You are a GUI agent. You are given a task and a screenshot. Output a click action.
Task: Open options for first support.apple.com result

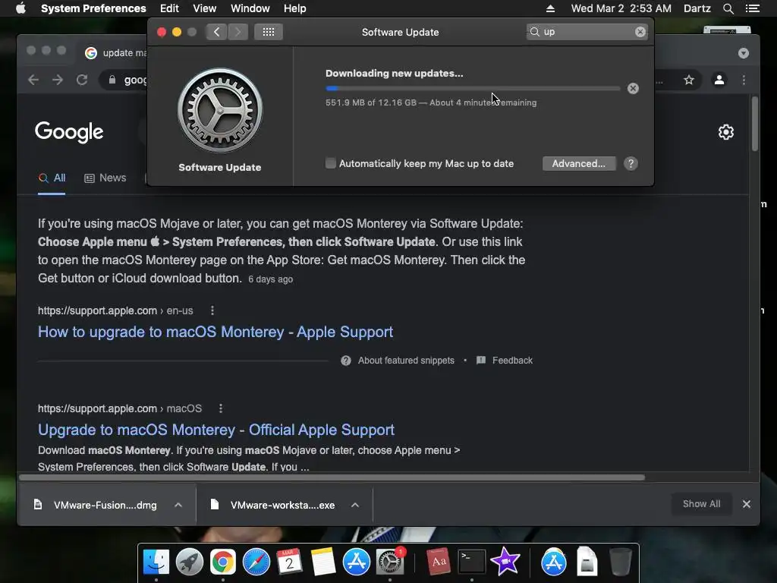pos(212,310)
